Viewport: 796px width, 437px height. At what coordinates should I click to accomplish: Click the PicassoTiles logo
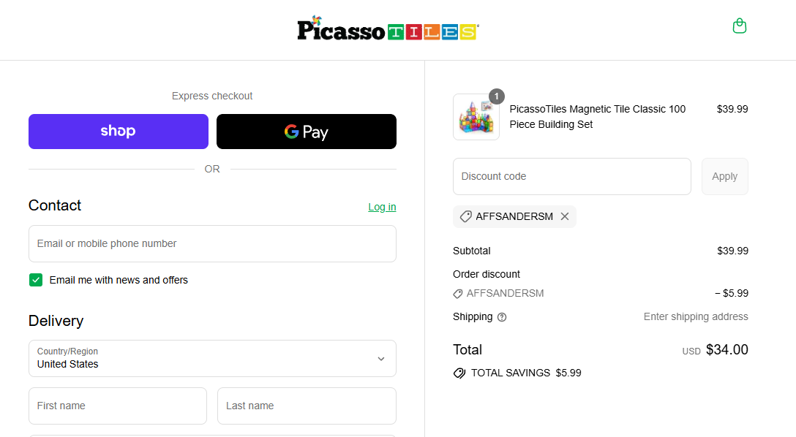point(388,29)
